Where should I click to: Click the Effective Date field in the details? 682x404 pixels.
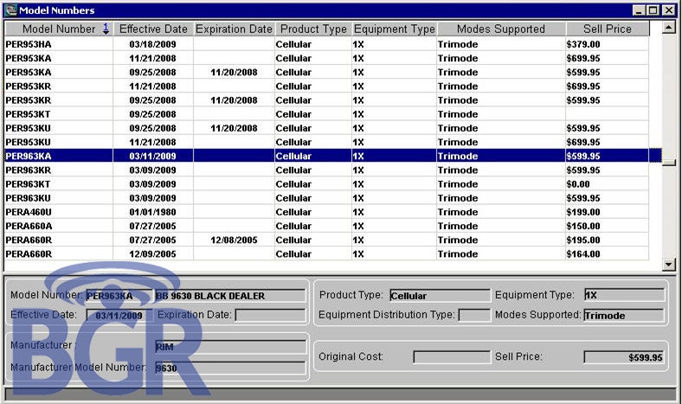point(119,315)
